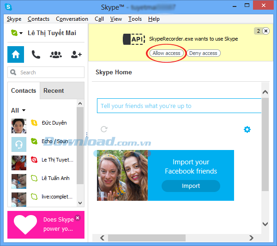277x246 pixels.
Task: Click the profile name Lê Thị Tuyết Mai
Action: [x=52, y=33]
